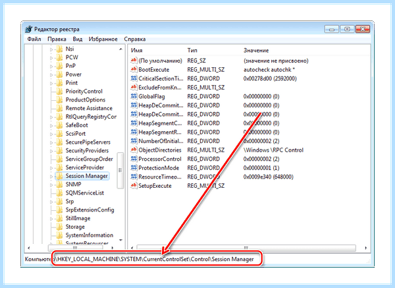
Task: Expand the Power key
Action: [51, 74]
